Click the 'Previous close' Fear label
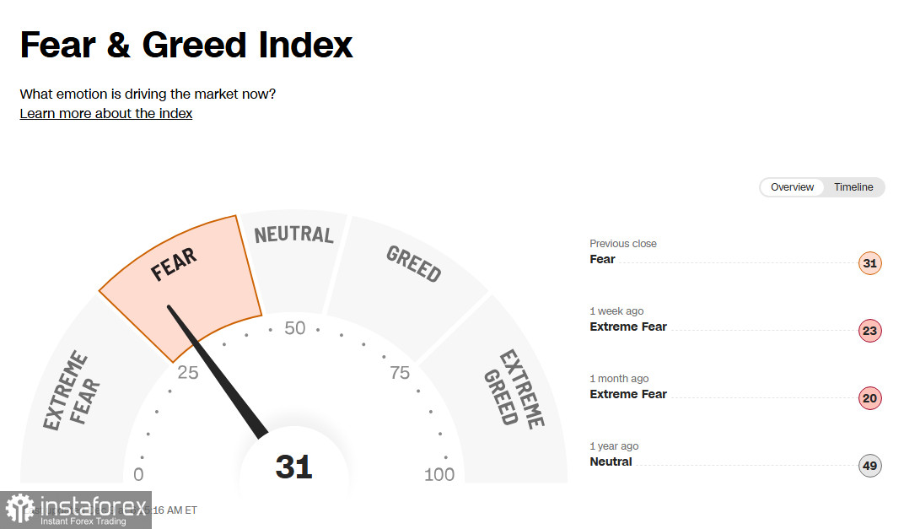This screenshot has height=529, width=904. tap(602, 259)
